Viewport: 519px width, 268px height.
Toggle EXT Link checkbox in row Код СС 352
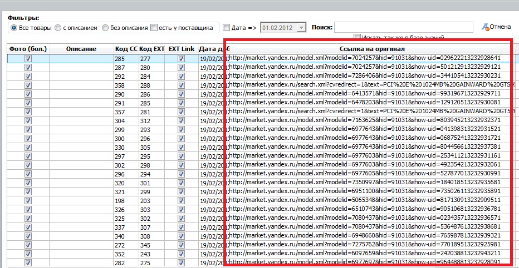point(181,254)
